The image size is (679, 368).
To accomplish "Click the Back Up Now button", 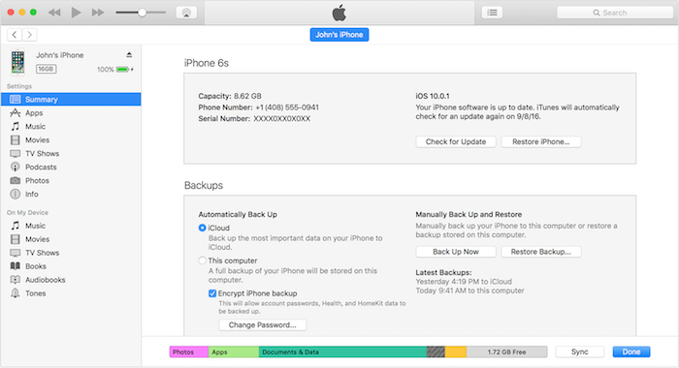I will pyautogui.click(x=456, y=252).
